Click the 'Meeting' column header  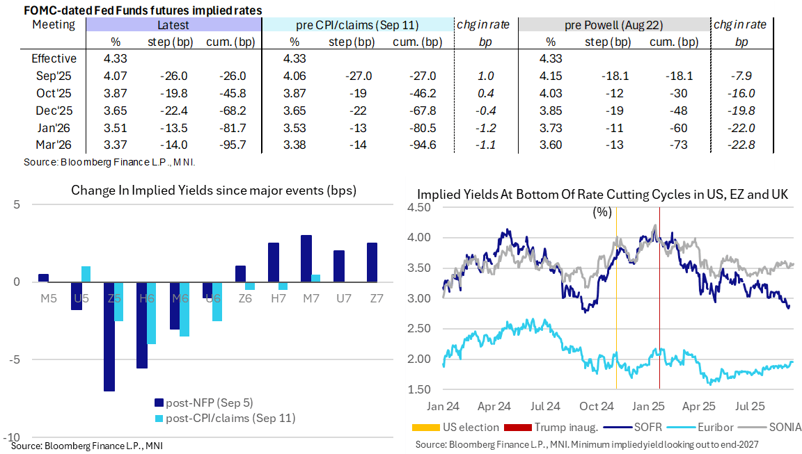point(54,25)
